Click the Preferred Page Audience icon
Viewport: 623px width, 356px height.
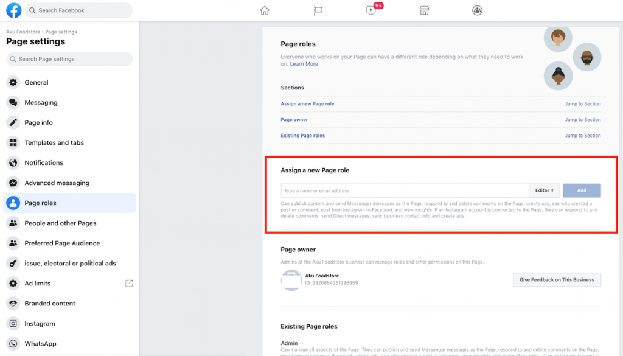13,243
